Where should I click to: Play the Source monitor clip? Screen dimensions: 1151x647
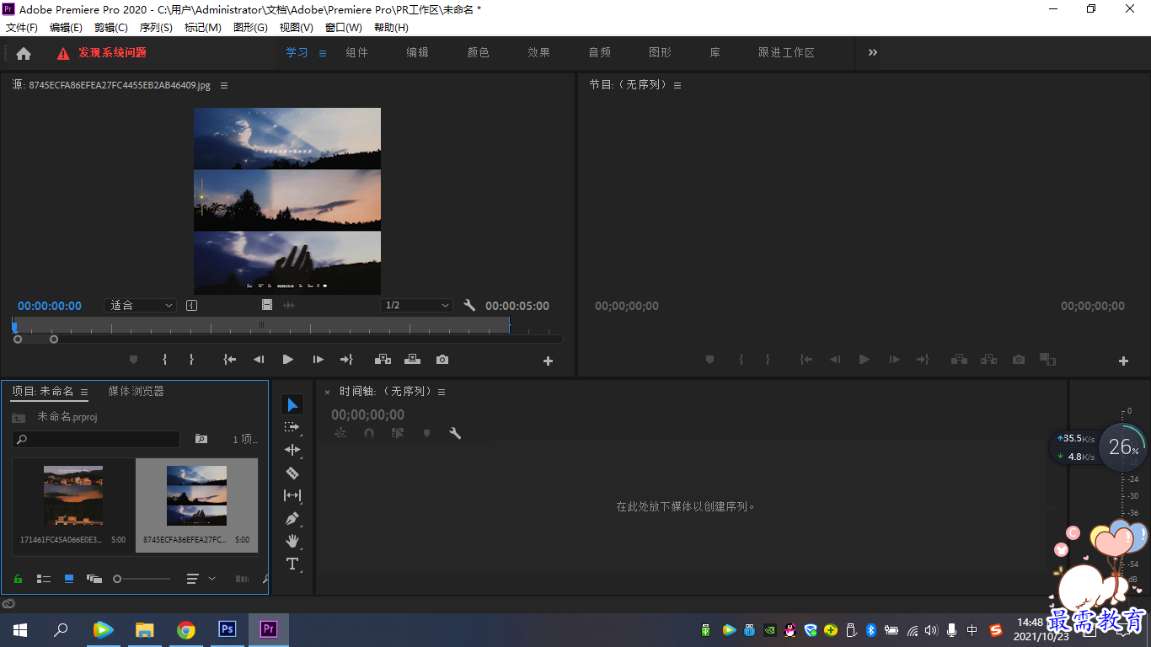tap(288, 360)
